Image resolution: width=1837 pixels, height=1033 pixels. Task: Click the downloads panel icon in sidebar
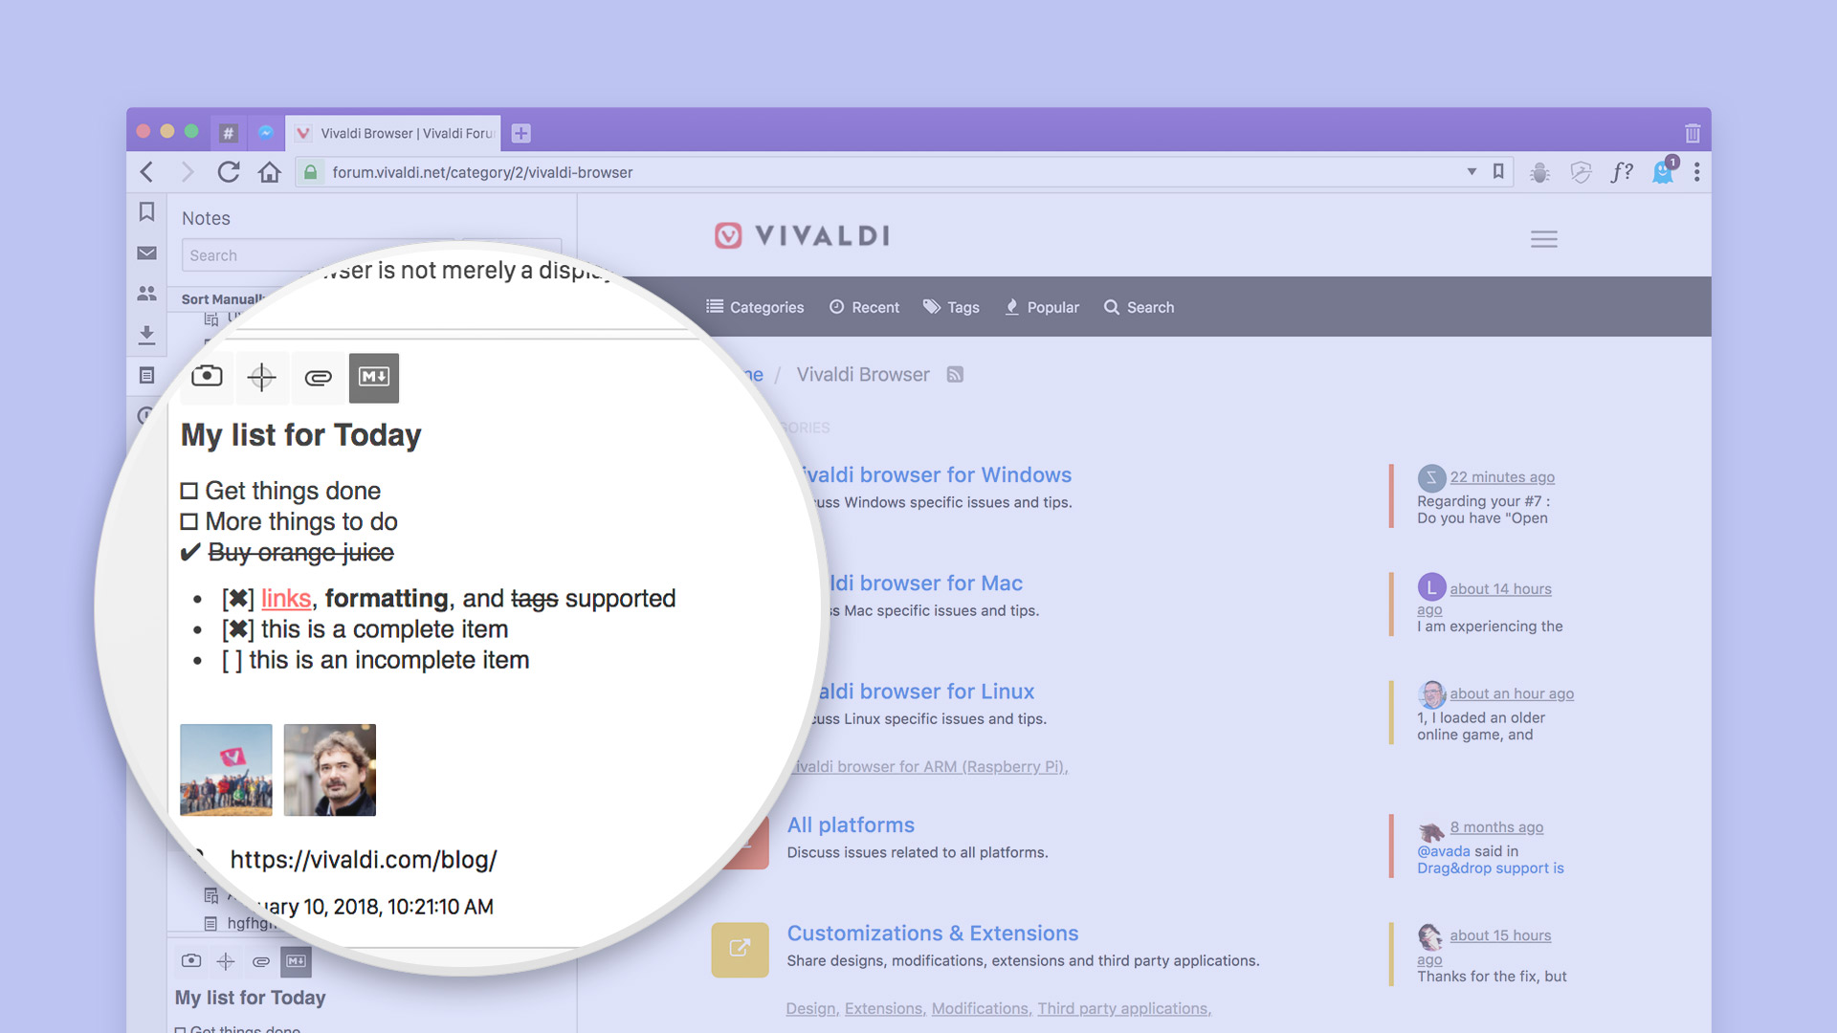[149, 336]
